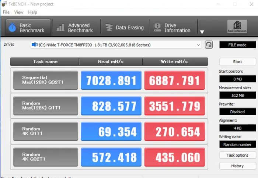Click the NVMe drive icon in drive selector

[35, 44]
